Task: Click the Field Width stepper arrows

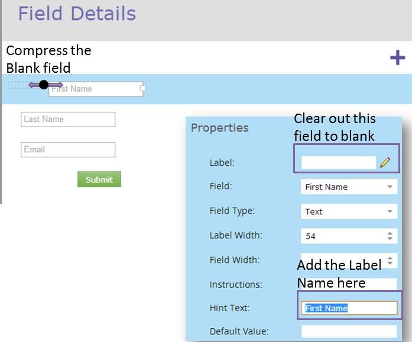Action: pos(390,260)
